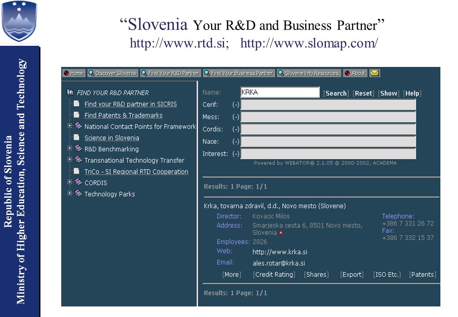This screenshot has width=458, height=317.
Task: Select the Krka, tovarna zdravil result title
Action: coord(274,206)
